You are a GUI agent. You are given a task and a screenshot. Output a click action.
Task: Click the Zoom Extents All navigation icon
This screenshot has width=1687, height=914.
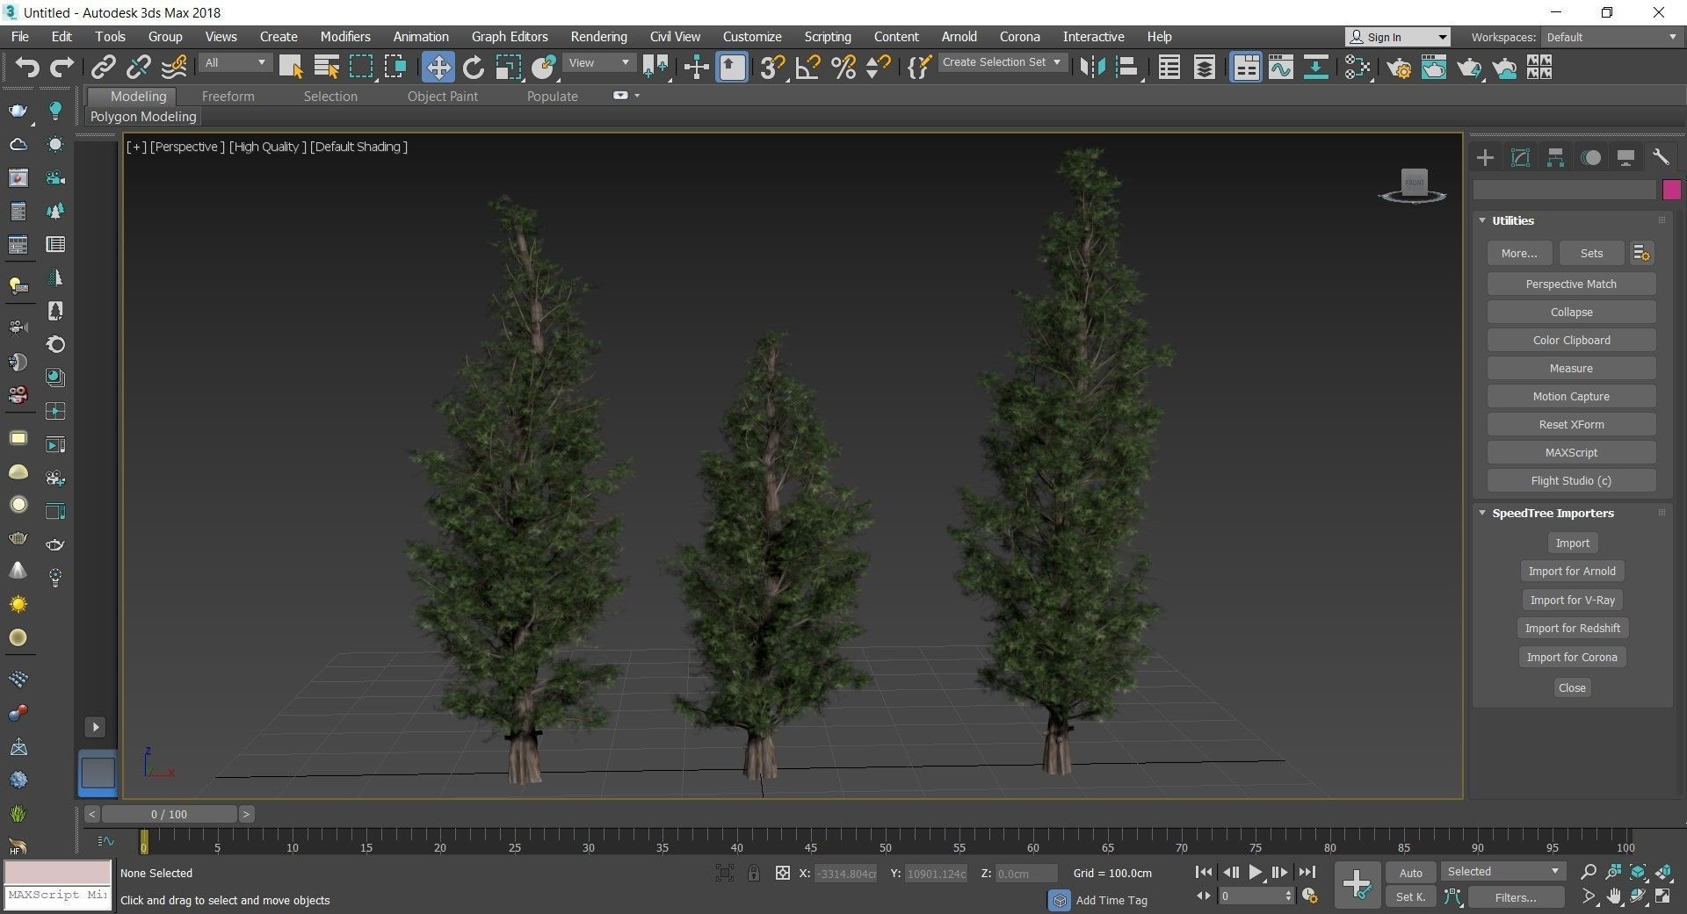click(1663, 872)
